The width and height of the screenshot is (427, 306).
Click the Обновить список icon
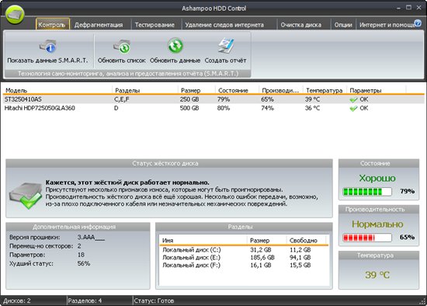point(122,47)
